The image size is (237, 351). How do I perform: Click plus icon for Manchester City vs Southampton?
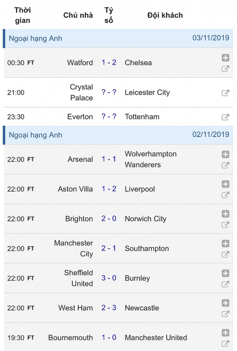(x=225, y=244)
